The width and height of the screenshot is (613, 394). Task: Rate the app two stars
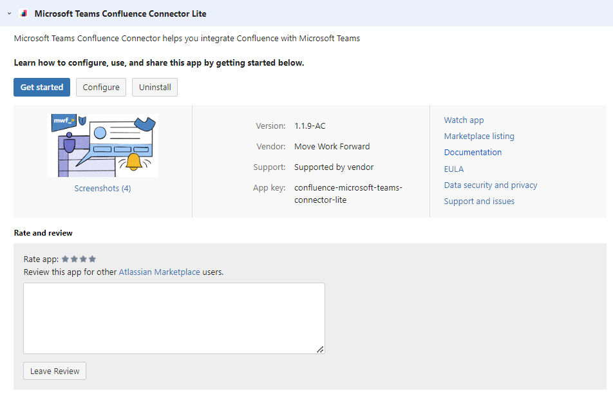pyautogui.click(x=74, y=259)
